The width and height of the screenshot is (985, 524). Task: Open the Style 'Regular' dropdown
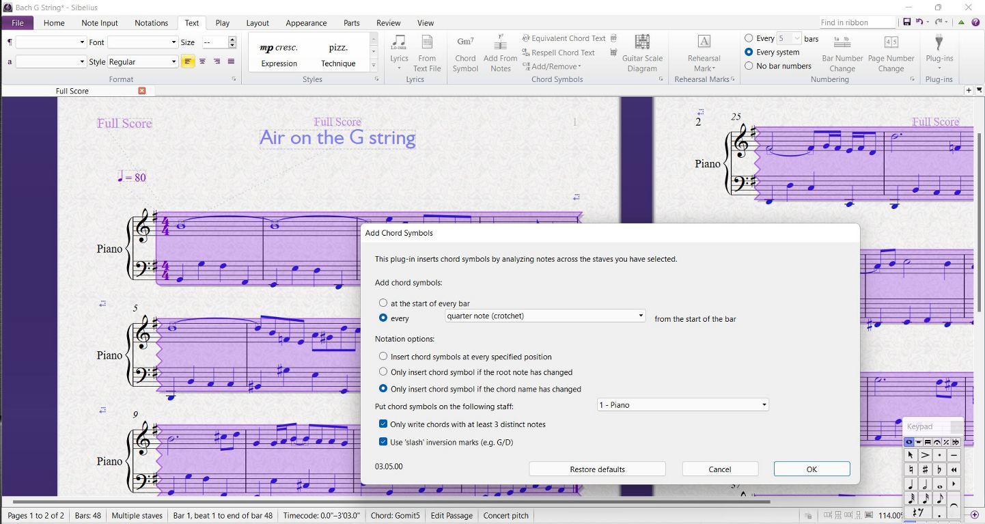click(143, 61)
